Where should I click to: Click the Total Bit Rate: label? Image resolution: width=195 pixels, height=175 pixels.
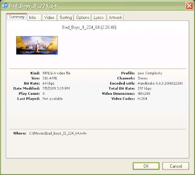(x=122, y=88)
